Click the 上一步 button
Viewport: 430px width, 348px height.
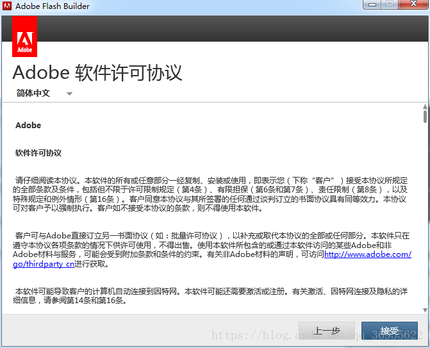(x=327, y=331)
